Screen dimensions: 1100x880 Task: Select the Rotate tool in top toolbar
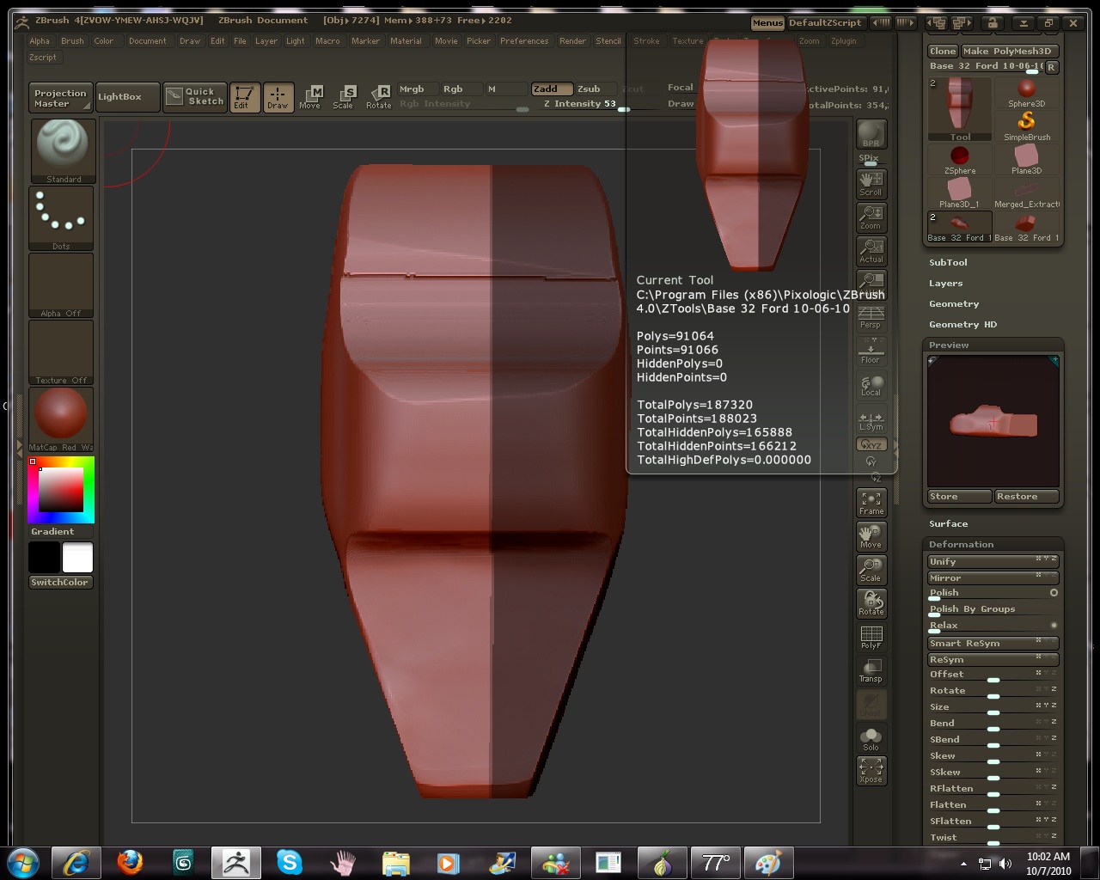tap(379, 96)
